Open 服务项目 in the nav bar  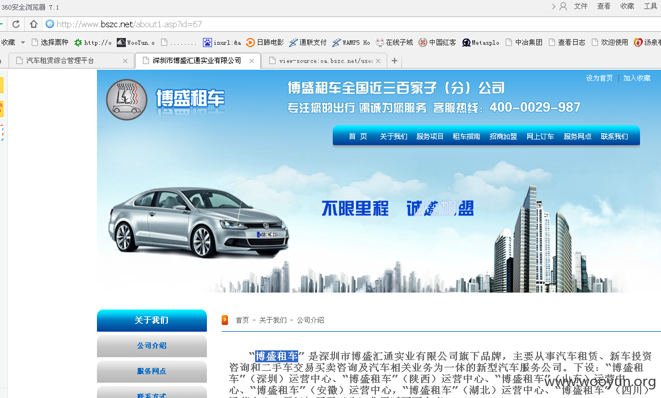coord(430,137)
